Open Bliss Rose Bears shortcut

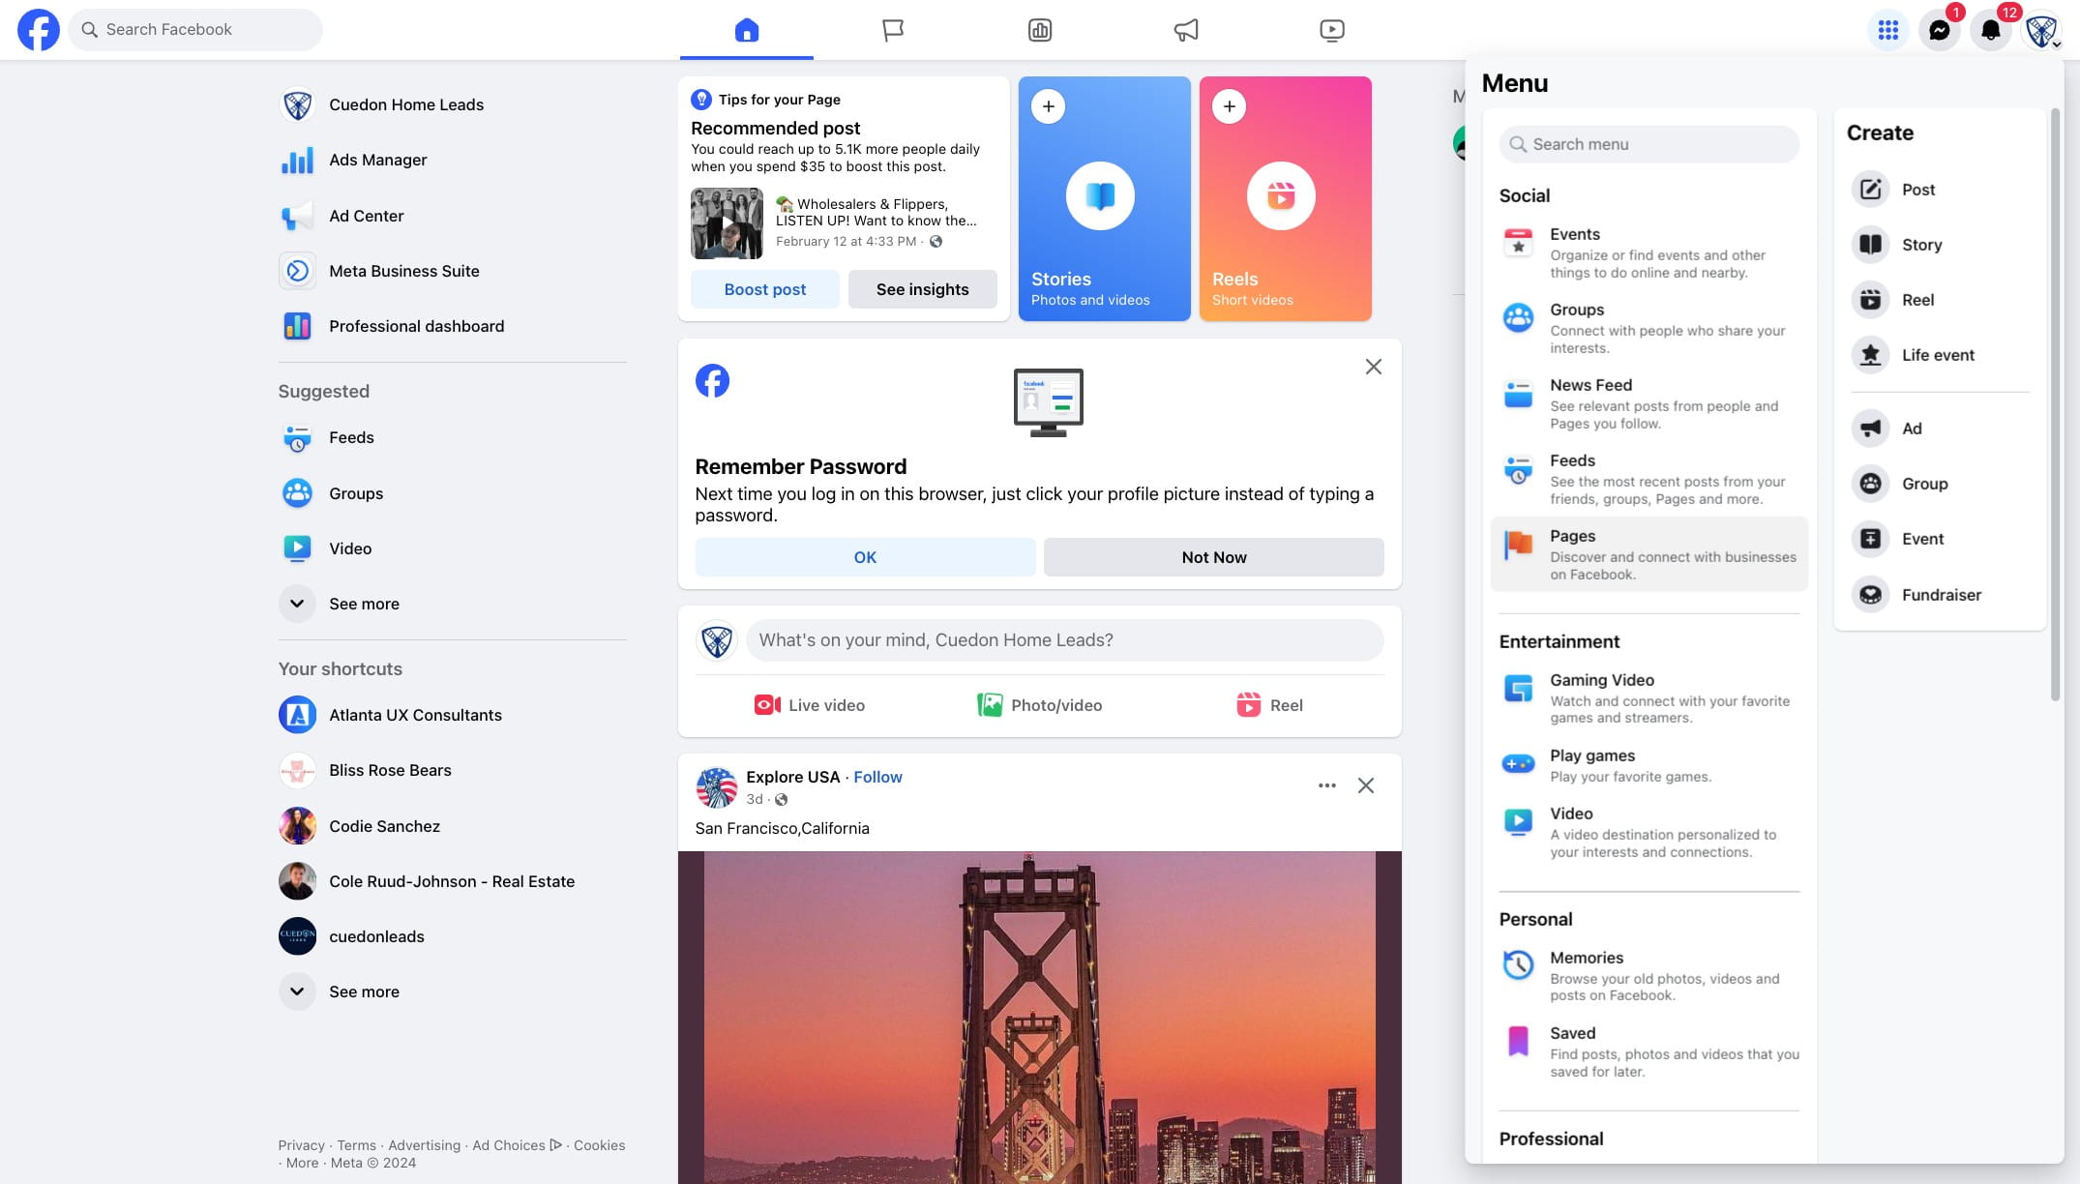click(452, 770)
